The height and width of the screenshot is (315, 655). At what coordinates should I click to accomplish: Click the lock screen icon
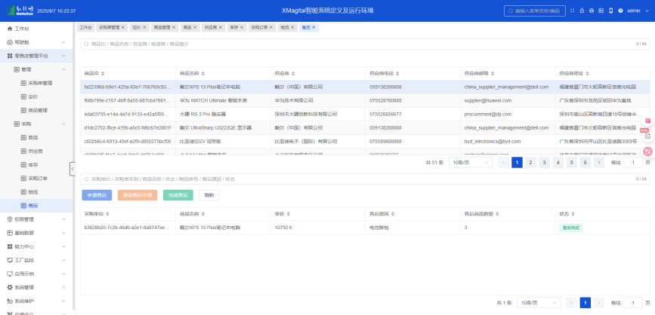(x=580, y=11)
